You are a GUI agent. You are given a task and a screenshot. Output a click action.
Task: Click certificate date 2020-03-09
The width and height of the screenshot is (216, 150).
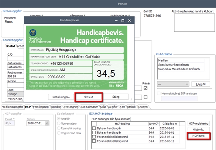coord(56,77)
